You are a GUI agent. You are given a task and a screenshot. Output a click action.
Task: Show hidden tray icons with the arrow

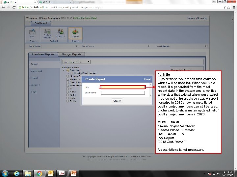click(205, 174)
